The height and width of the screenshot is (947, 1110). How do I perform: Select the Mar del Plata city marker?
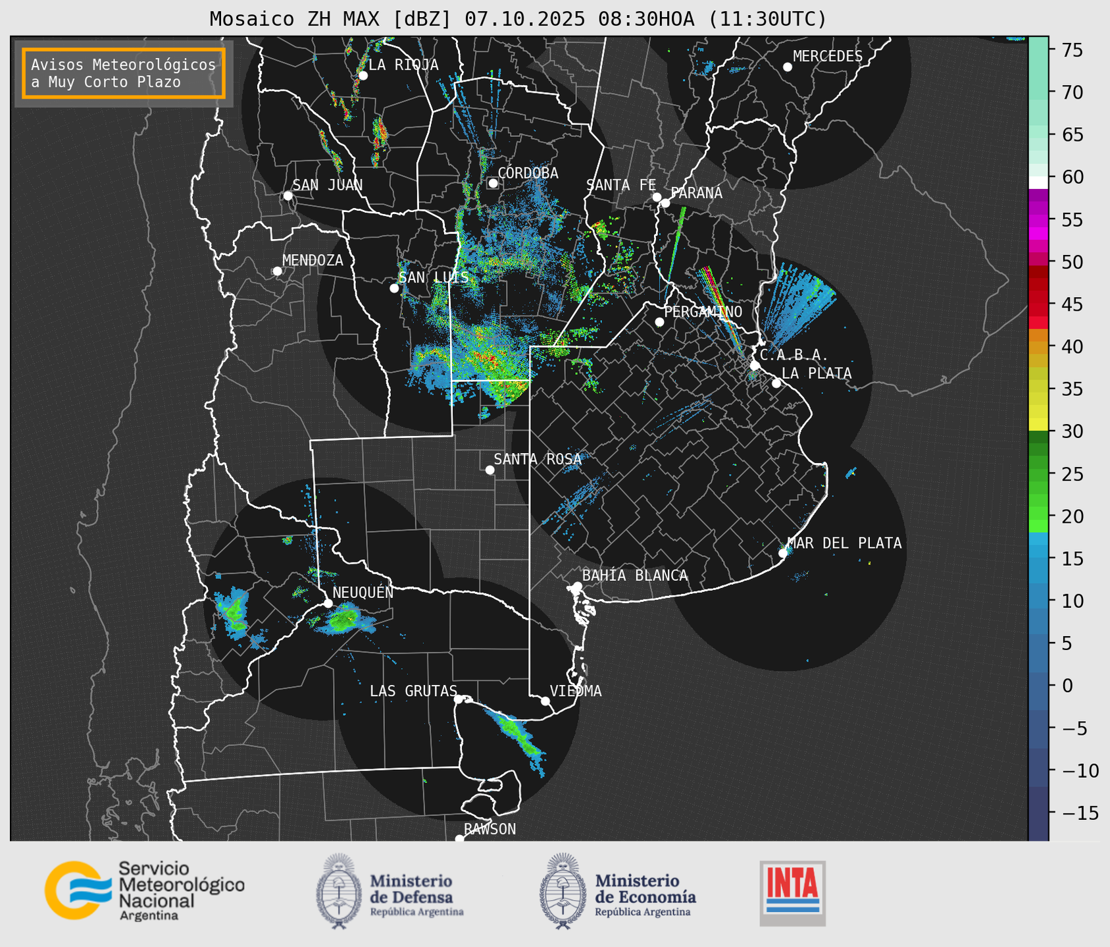pos(783,553)
